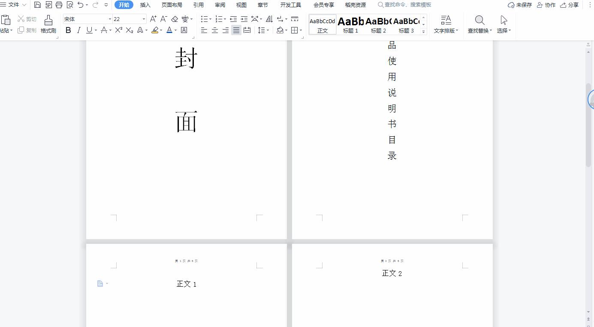Toggle bold formatting
The image size is (594, 327).
(68, 30)
